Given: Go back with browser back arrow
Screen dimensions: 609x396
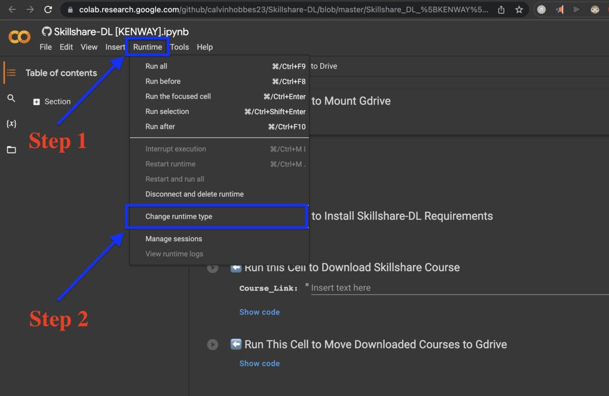Looking at the screenshot, I should coord(12,9).
